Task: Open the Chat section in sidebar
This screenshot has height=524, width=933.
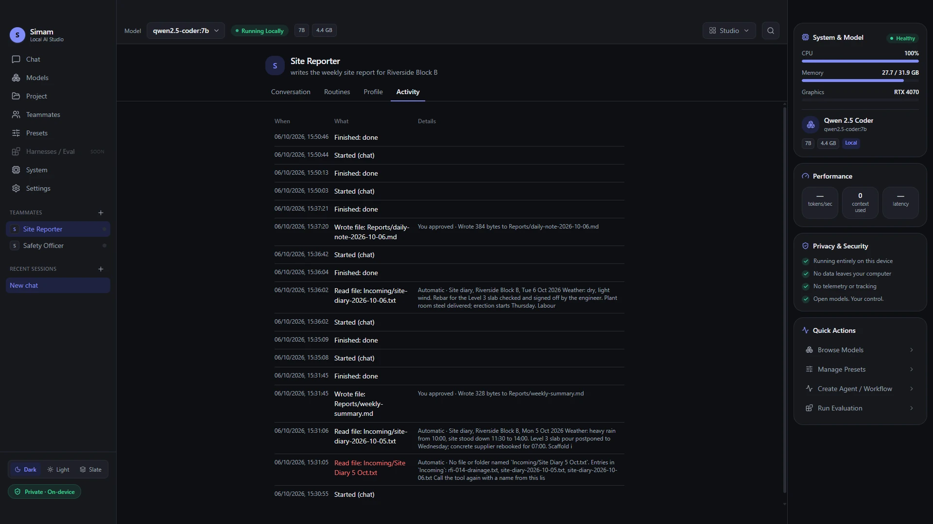Action: [x=58, y=59]
